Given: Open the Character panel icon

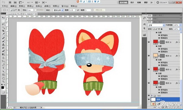Looking at the screenshot, I should 145,24.
